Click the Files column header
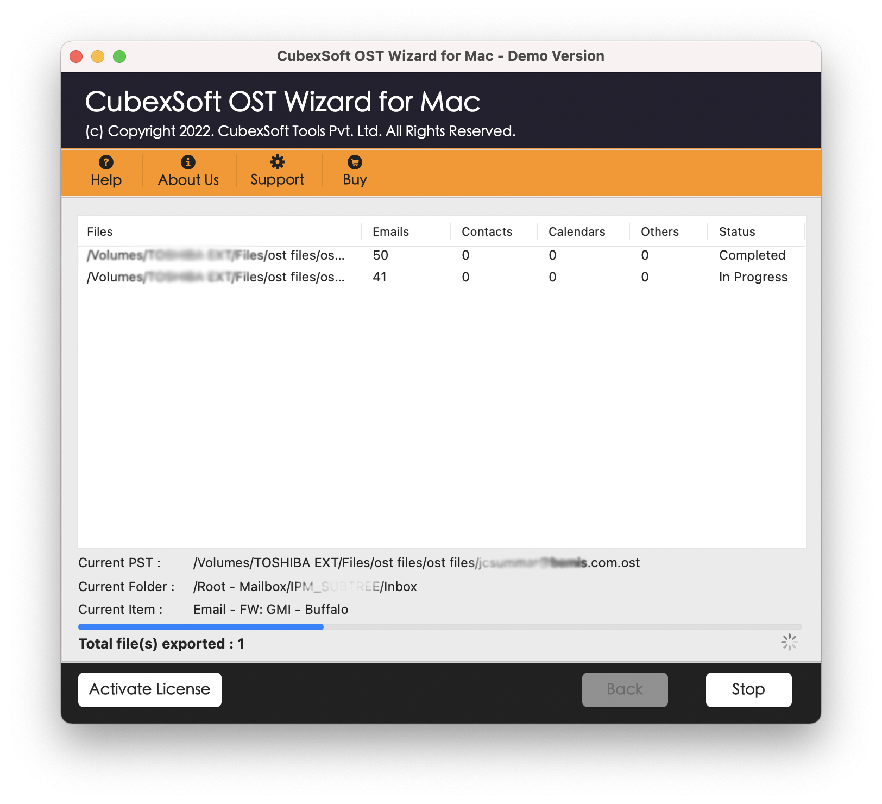The height and width of the screenshot is (804, 882). 100,232
